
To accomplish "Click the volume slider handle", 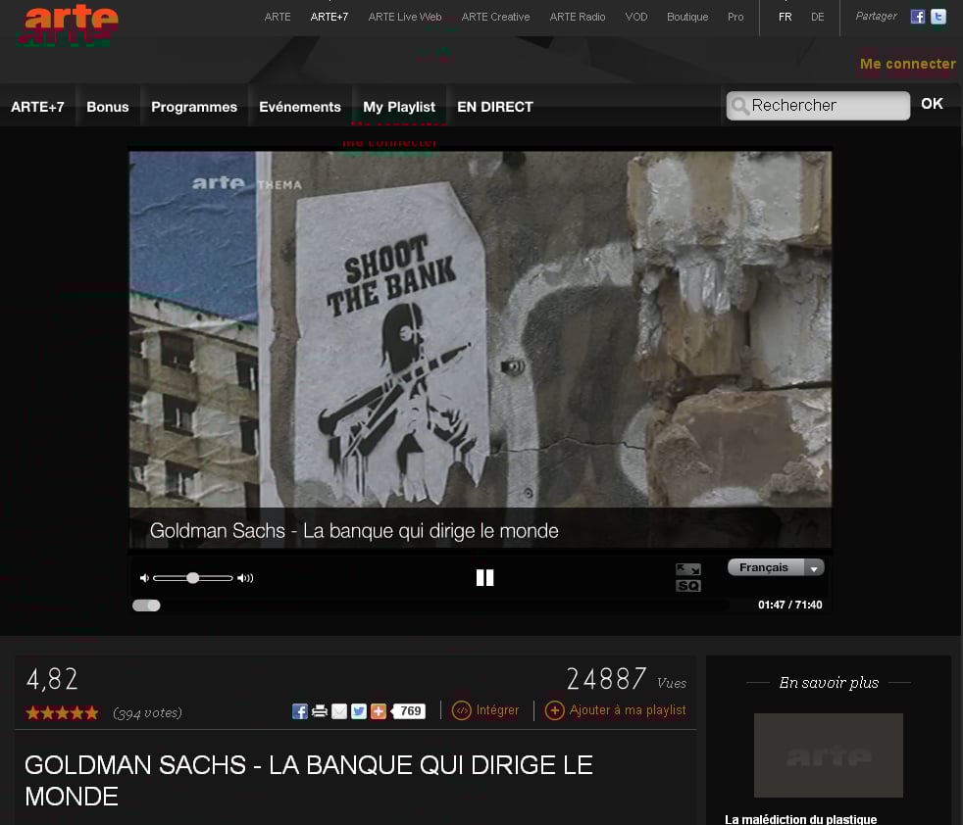I will pyautogui.click(x=193, y=578).
